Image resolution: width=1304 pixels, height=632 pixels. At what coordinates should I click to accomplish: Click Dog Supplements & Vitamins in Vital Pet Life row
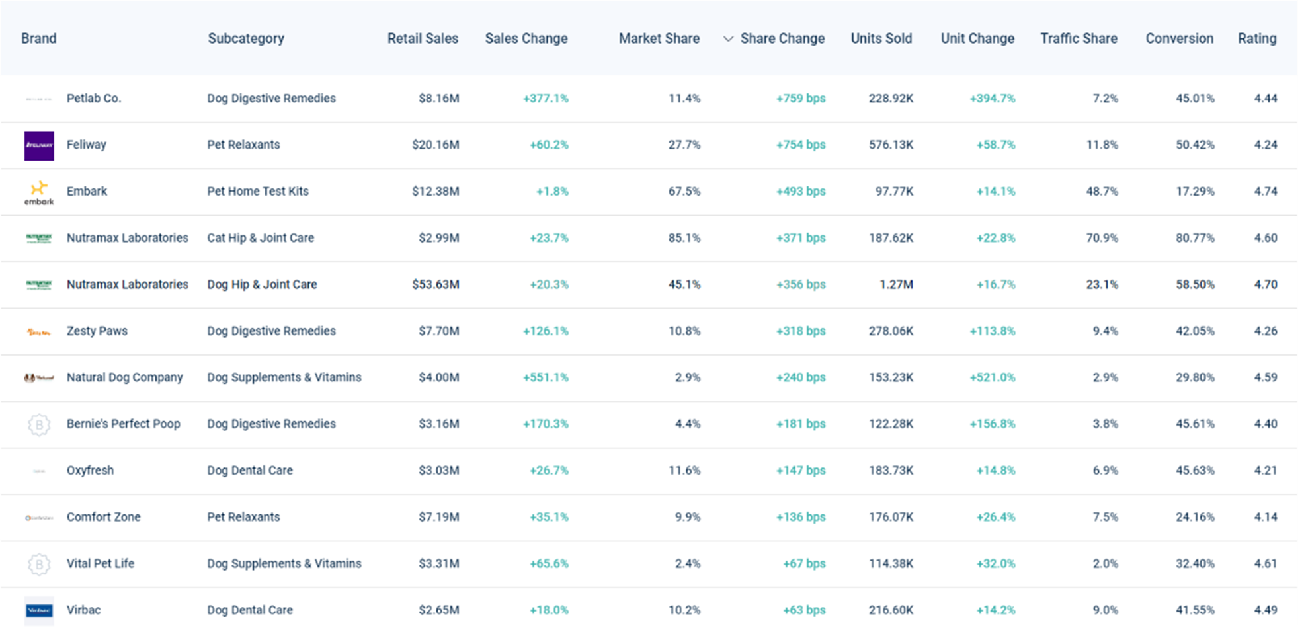point(284,563)
